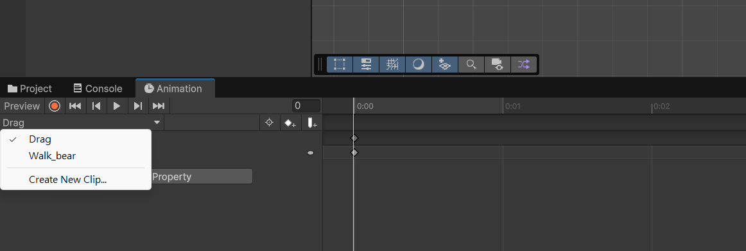
Task: Select Create New Clip... option
Action: point(76,180)
